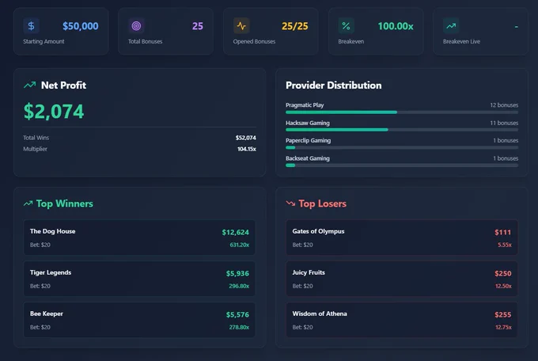The width and height of the screenshot is (538, 361).
Task: Click the Provider Distribution heading
Action: [334, 85]
